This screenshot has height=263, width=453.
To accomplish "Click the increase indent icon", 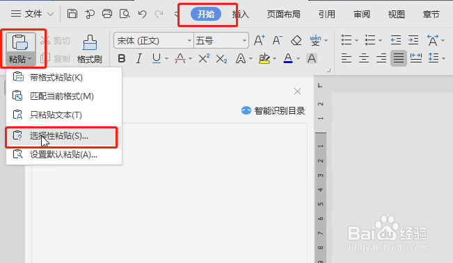I will tap(413, 40).
